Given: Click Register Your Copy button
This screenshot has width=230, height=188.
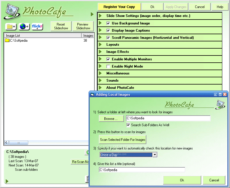Looking at the screenshot, I should (x=119, y=7).
